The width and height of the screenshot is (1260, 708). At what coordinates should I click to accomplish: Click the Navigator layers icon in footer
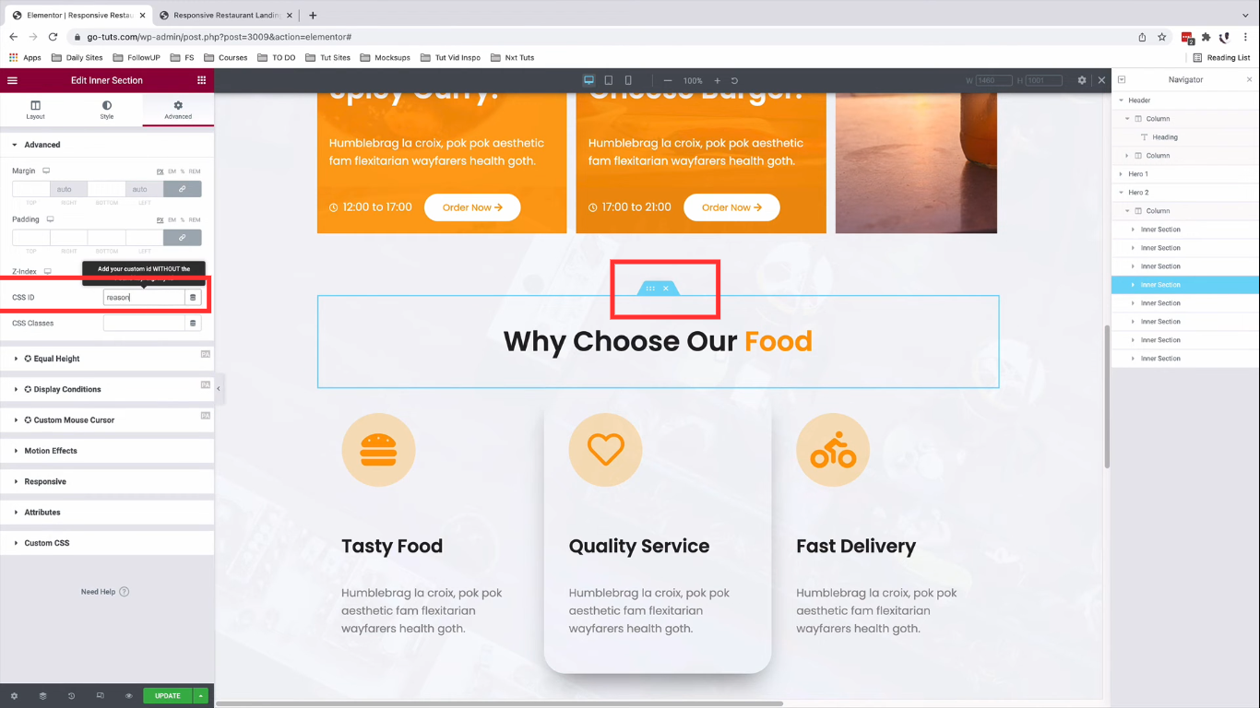(x=42, y=696)
